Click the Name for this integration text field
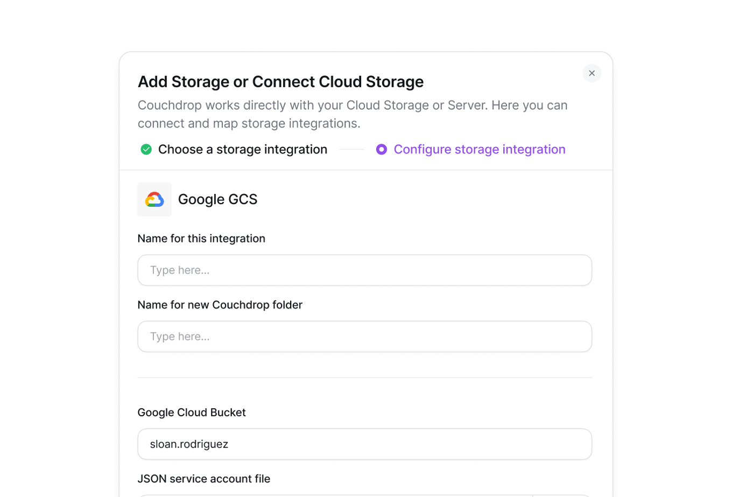 coord(365,270)
